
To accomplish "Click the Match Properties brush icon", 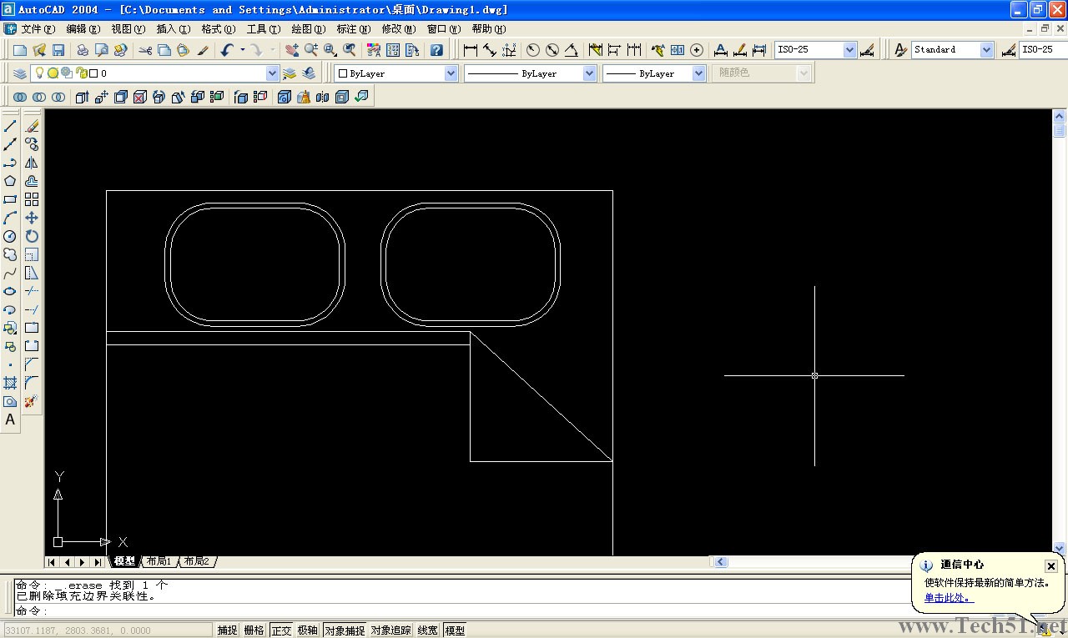I will 203,50.
